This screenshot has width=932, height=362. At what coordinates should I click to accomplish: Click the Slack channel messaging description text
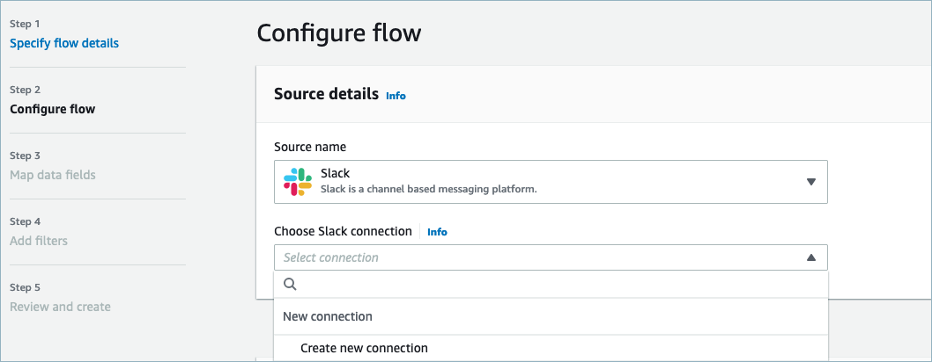pos(428,189)
